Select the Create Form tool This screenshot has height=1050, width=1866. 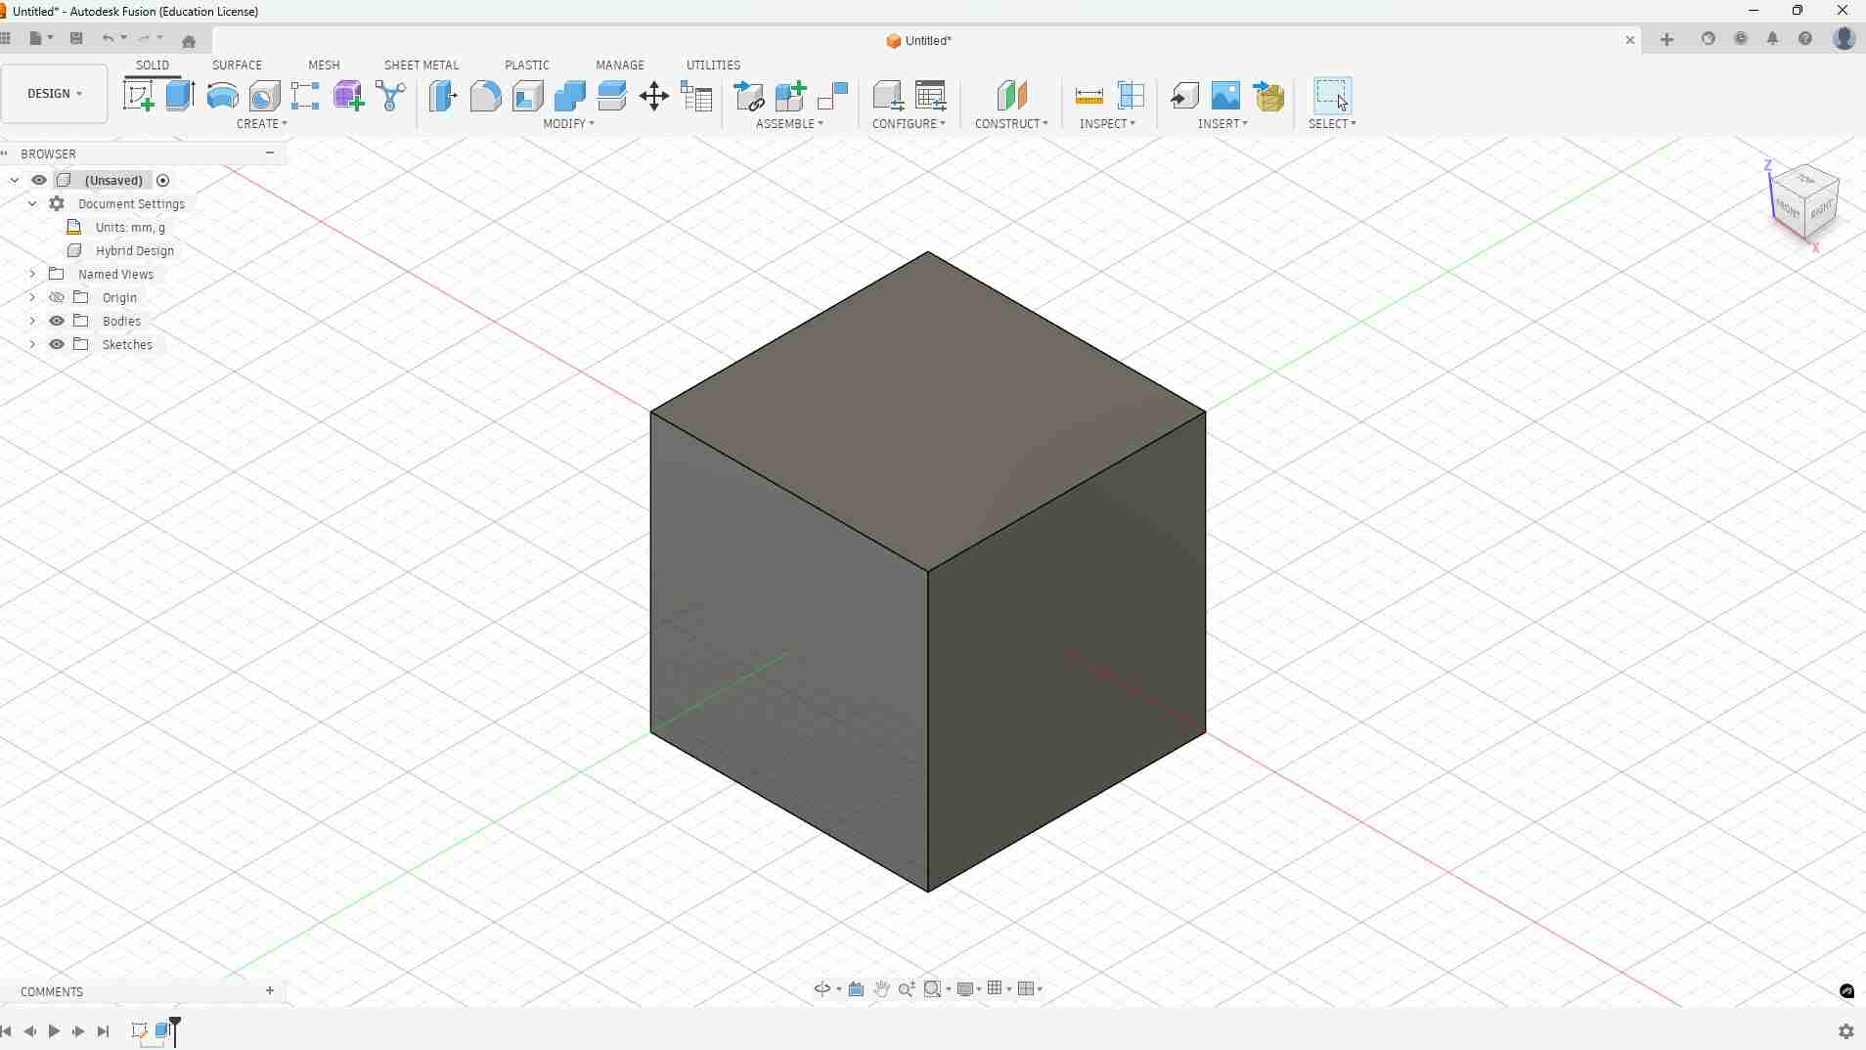[x=347, y=96]
